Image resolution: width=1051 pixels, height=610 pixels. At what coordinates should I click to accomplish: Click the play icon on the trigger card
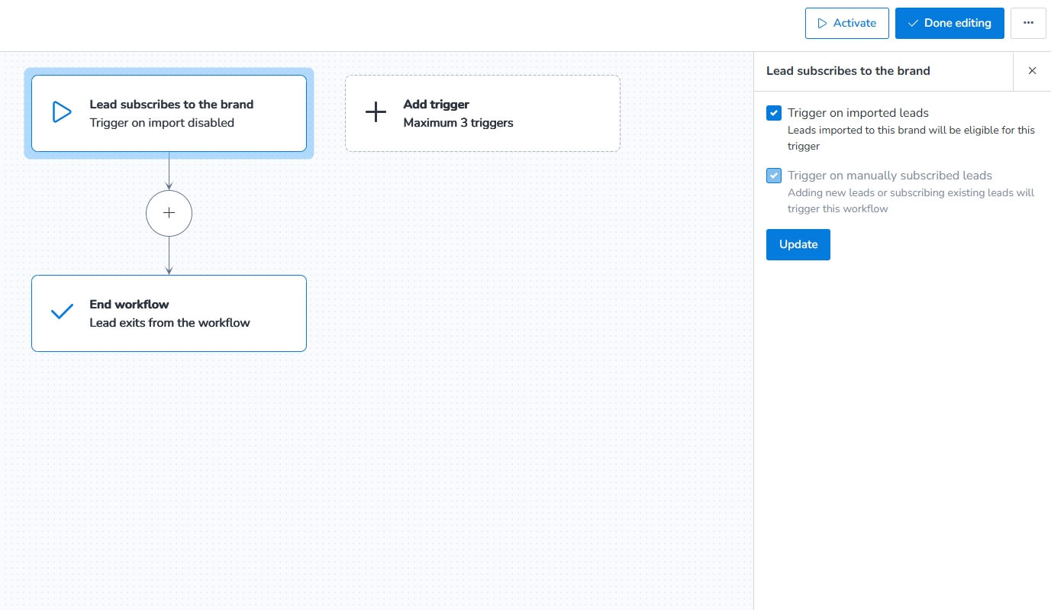click(61, 113)
